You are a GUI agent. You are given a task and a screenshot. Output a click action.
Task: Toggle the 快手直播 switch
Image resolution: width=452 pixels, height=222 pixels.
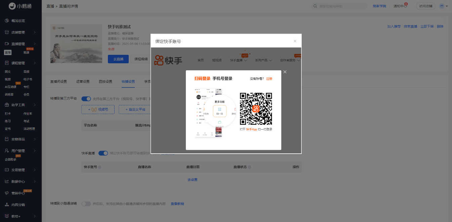click(103, 153)
